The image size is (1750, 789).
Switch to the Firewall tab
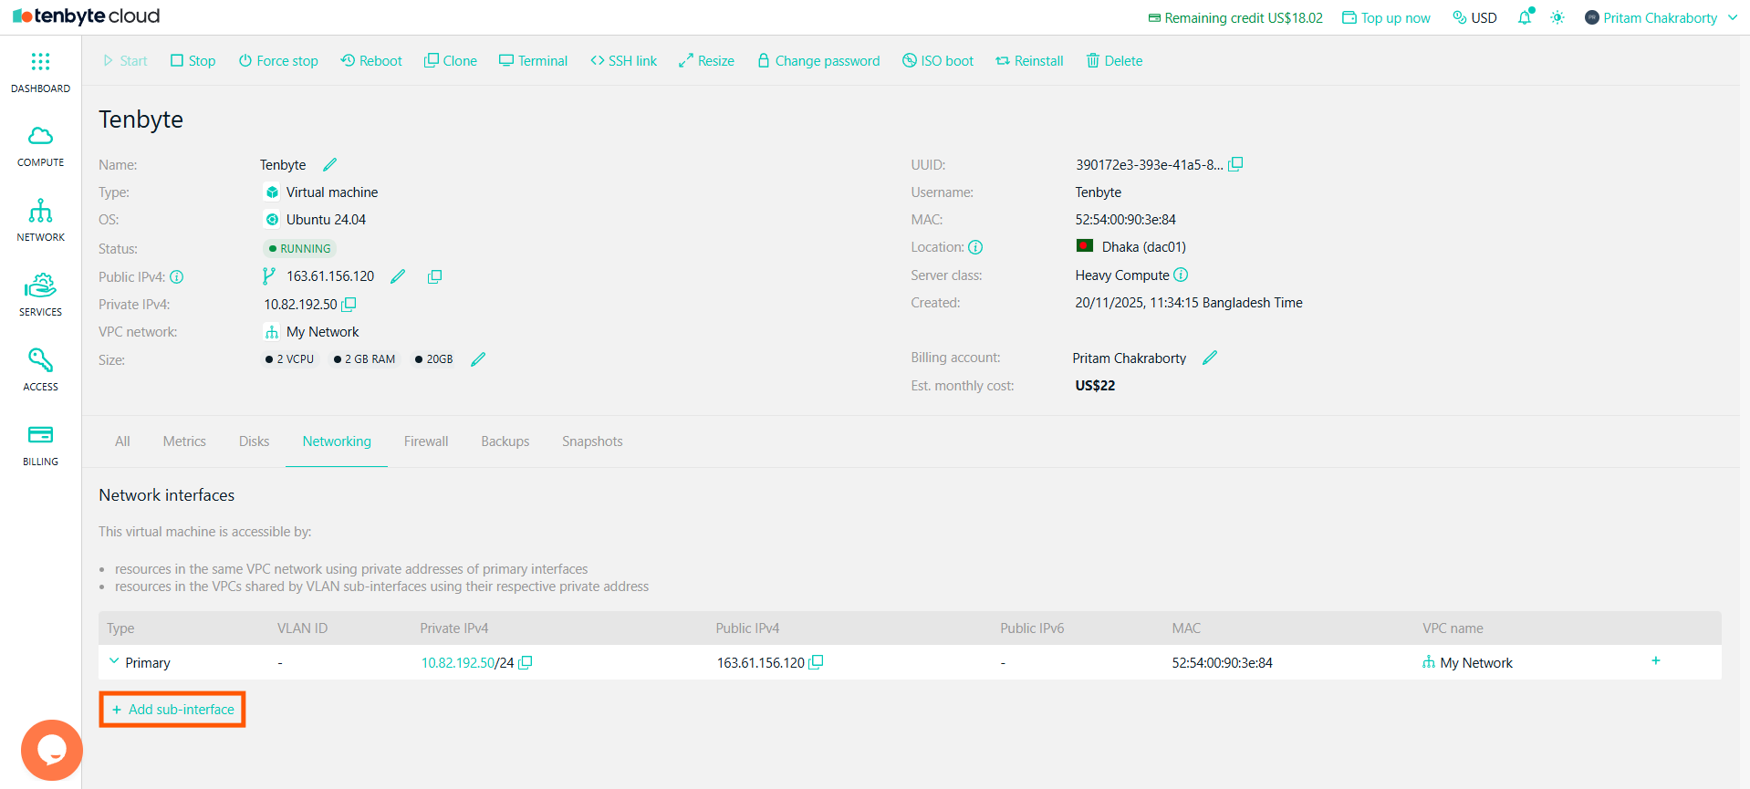tap(426, 441)
